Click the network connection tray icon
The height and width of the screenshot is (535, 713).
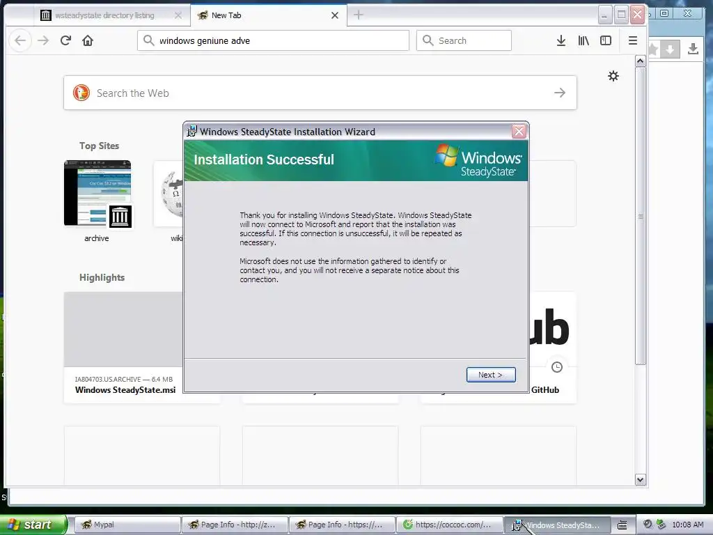pyautogui.click(x=661, y=525)
